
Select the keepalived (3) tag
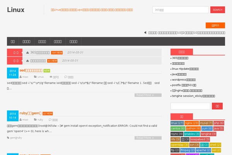(x=200, y=139)
